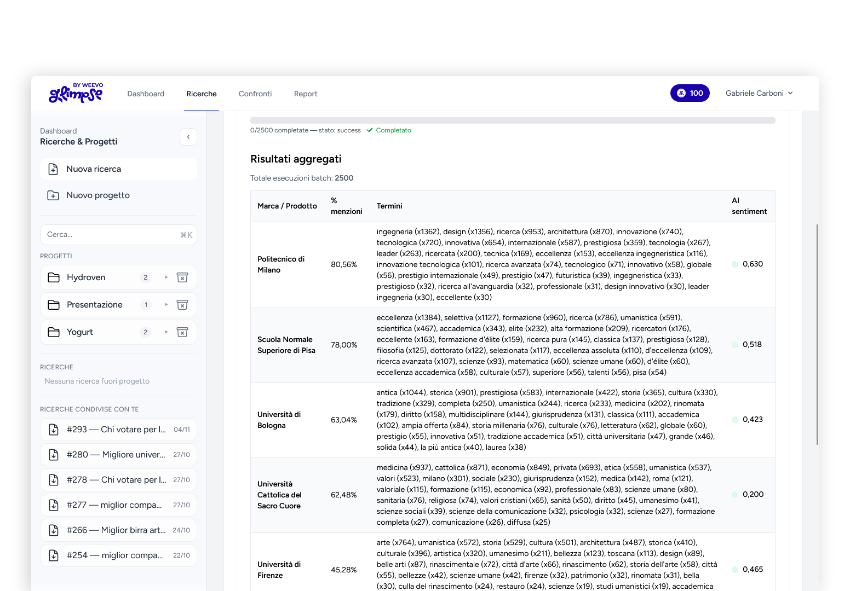Click the coin icon beside the 100 credits badge
This screenshot has height=591, width=850.
pos(680,93)
